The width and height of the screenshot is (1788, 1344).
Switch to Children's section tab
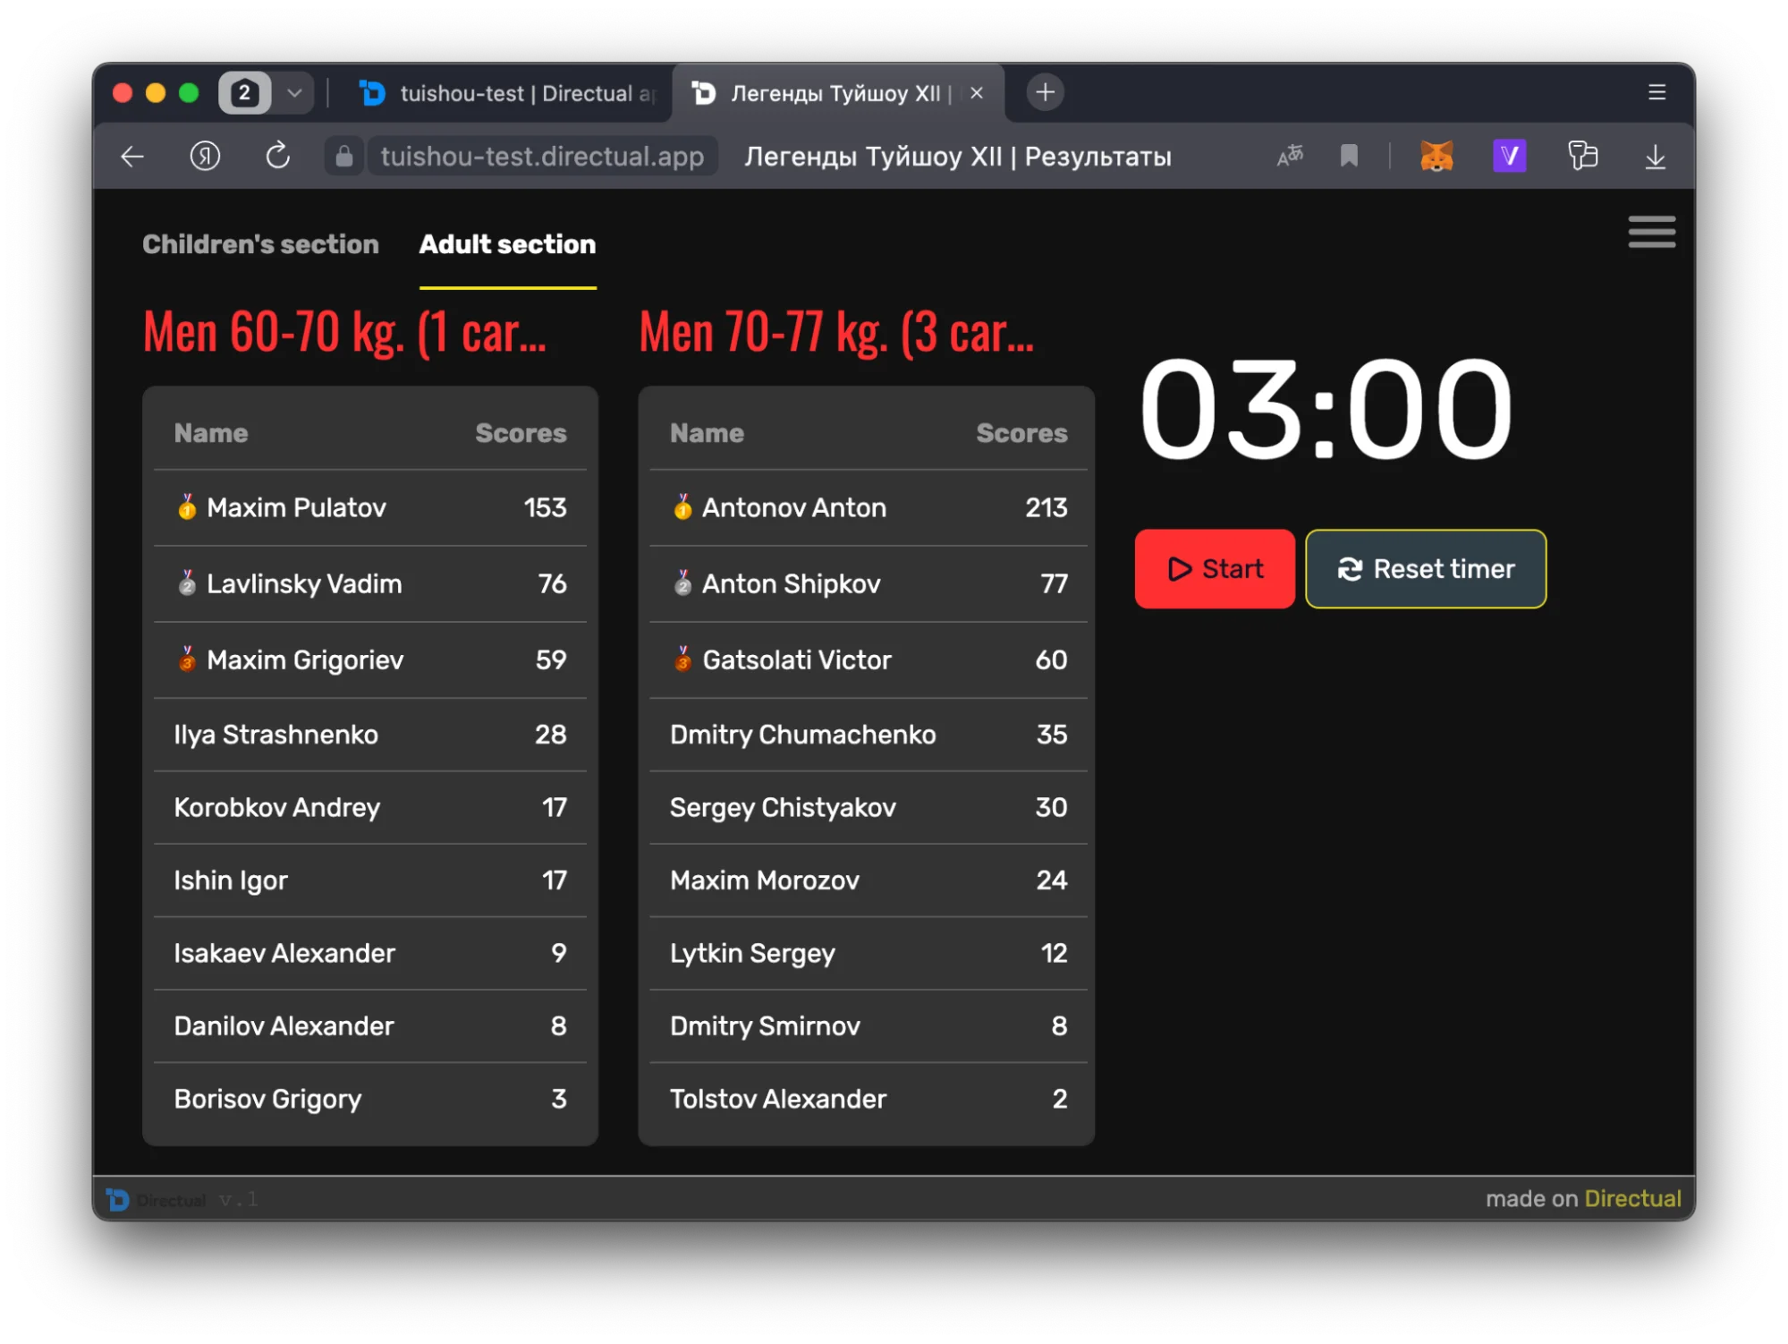tap(260, 244)
